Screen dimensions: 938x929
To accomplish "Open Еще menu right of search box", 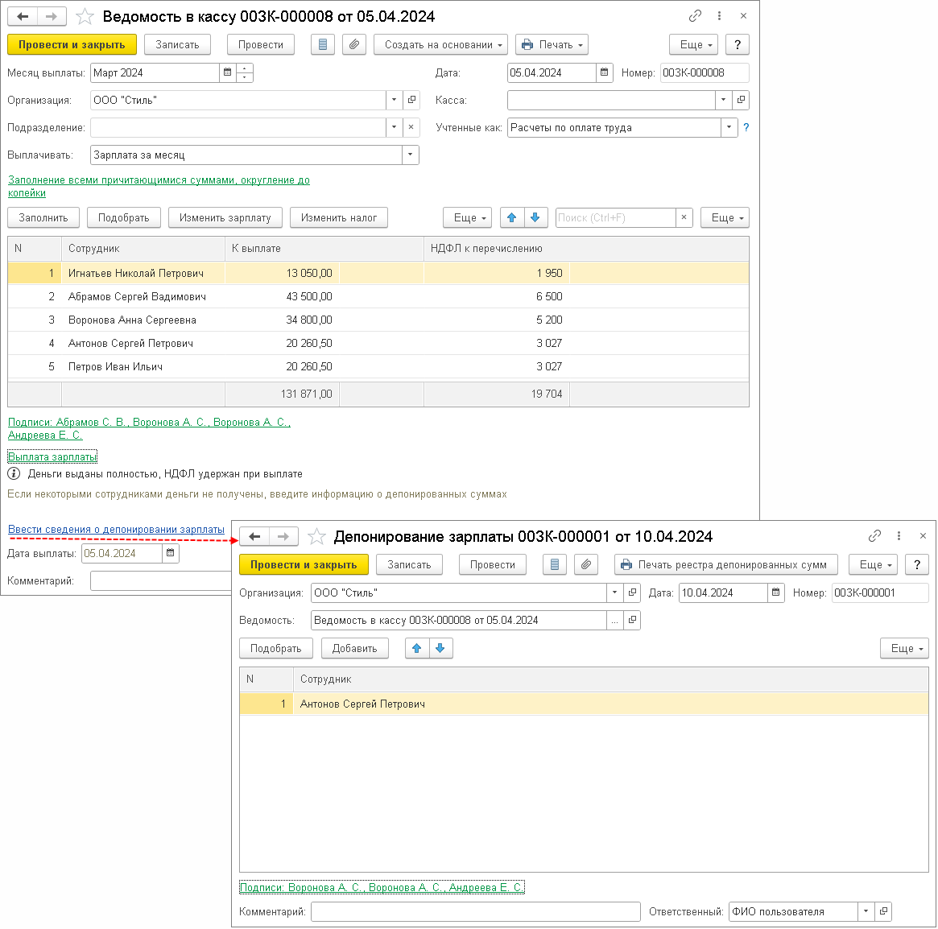I will pos(725,217).
